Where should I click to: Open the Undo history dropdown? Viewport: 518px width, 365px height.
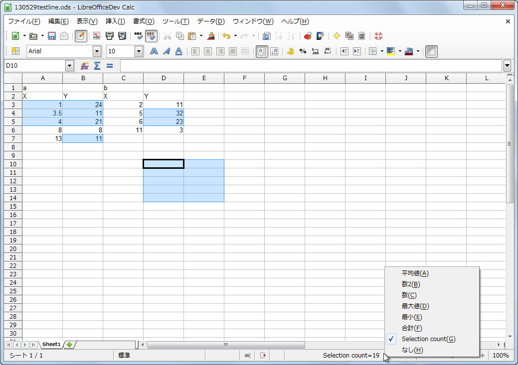coord(235,36)
